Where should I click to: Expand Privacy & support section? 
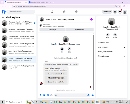coord(112,56)
